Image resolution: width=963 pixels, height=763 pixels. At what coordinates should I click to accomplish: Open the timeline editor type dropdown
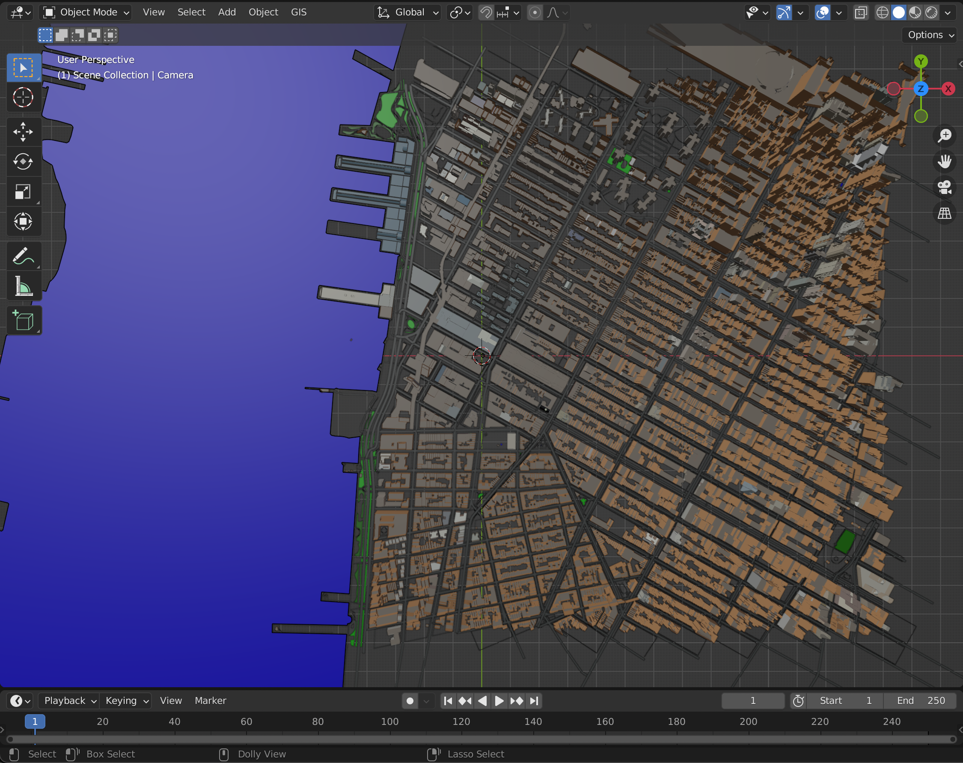coord(20,700)
